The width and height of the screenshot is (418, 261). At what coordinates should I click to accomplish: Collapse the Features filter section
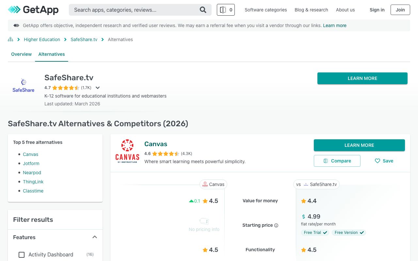(x=95, y=237)
